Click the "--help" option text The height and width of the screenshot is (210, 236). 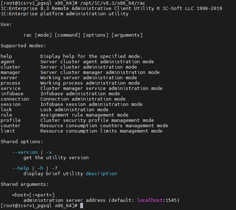(21, 168)
